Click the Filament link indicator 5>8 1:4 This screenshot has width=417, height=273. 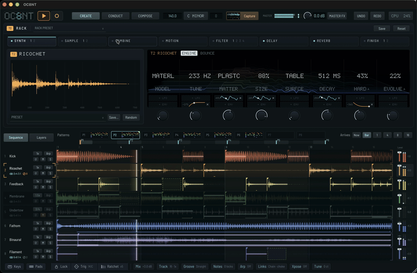coord(15,257)
